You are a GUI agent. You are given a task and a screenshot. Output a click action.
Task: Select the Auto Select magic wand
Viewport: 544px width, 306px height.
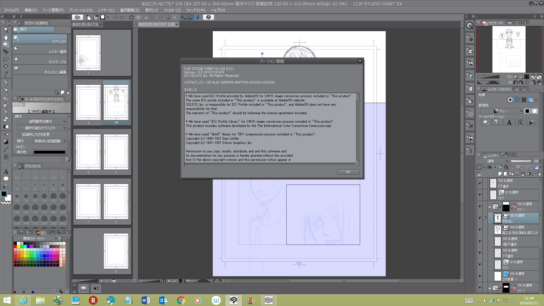[6, 67]
